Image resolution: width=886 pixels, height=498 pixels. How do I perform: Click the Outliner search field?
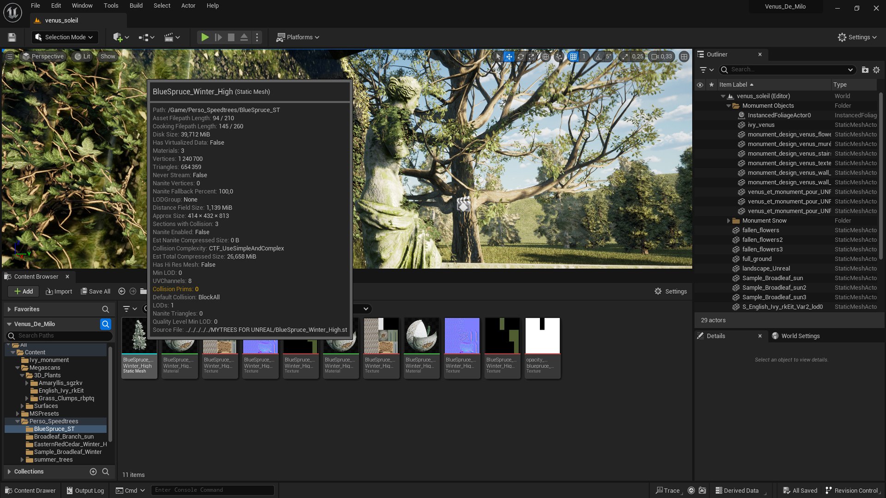point(787,70)
